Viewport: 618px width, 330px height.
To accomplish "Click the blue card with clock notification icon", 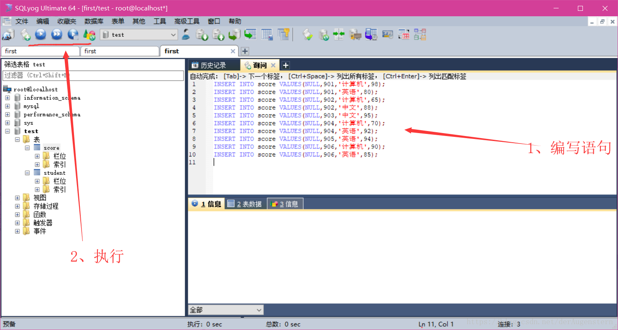I will [x=388, y=35].
